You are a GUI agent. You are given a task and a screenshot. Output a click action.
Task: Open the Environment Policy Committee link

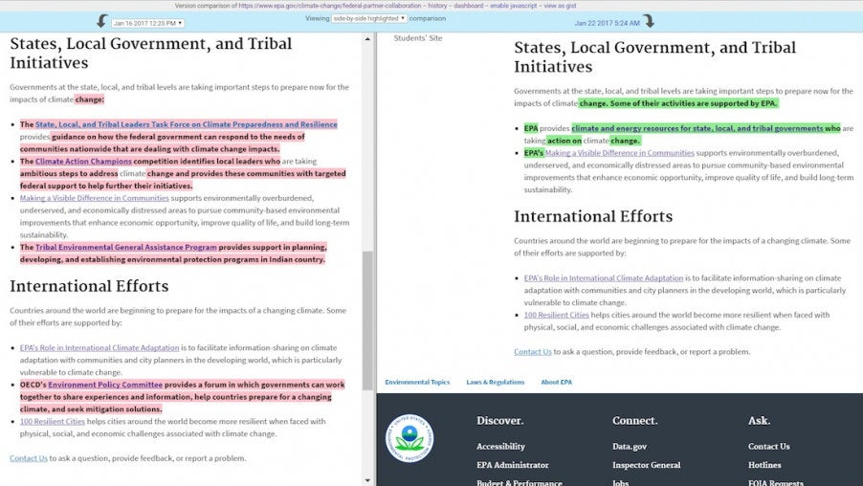[105, 385]
